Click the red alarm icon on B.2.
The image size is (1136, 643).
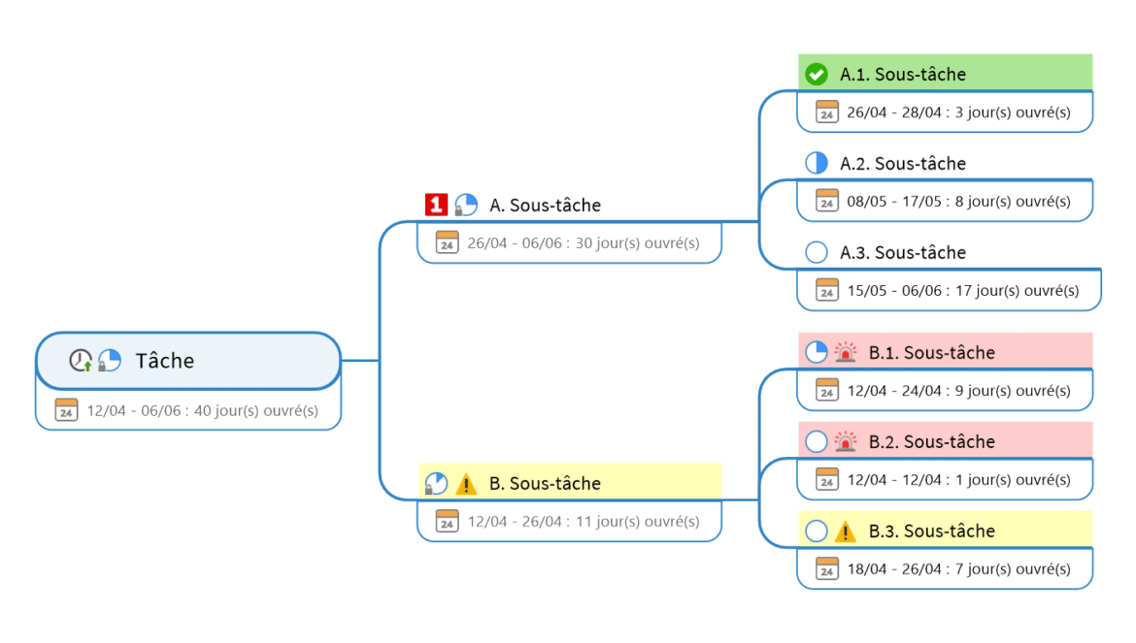(x=846, y=441)
